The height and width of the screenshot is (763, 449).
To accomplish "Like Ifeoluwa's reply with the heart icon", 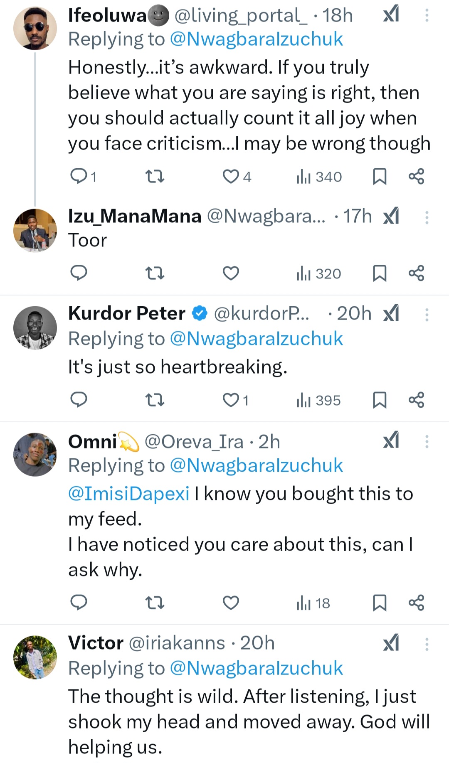I will (x=230, y=177).
